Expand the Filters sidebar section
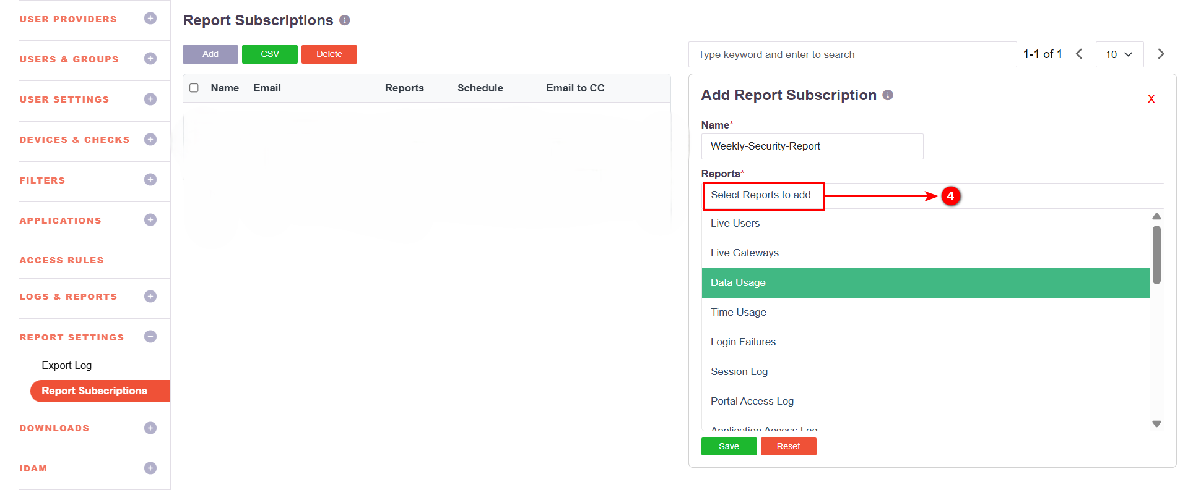 pyautogui.click(x=150, y=180)
